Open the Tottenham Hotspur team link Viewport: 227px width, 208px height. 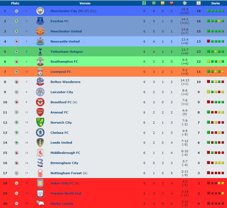[67, 52]
